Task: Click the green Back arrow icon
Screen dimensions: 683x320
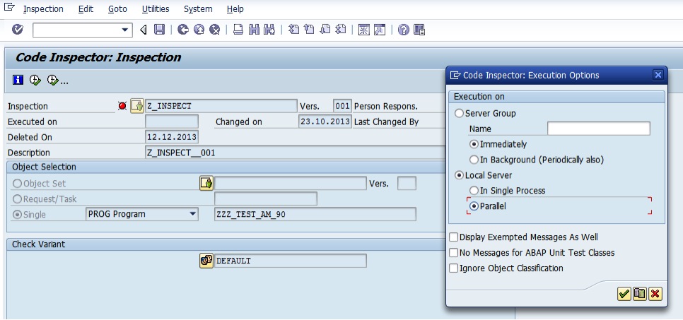Action: (x=183, y=30)
